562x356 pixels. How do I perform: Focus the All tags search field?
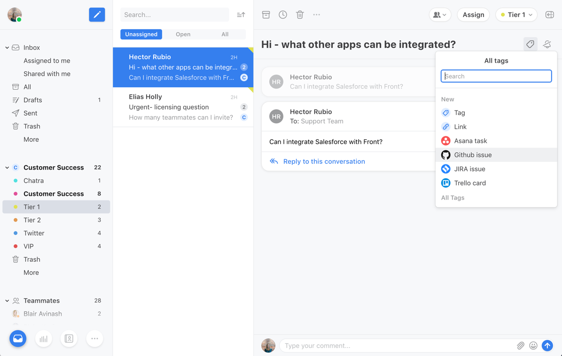pyautogui.click(x=496, y=76)
